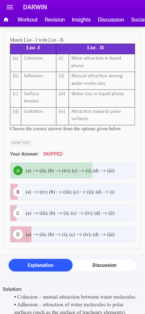Viewport: 145px width, 314px height.
Task: Select option B circle badge
Action: [18, 192]
